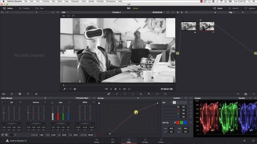Open the Curves options menu
257x144 pixels.
(191, 98)
